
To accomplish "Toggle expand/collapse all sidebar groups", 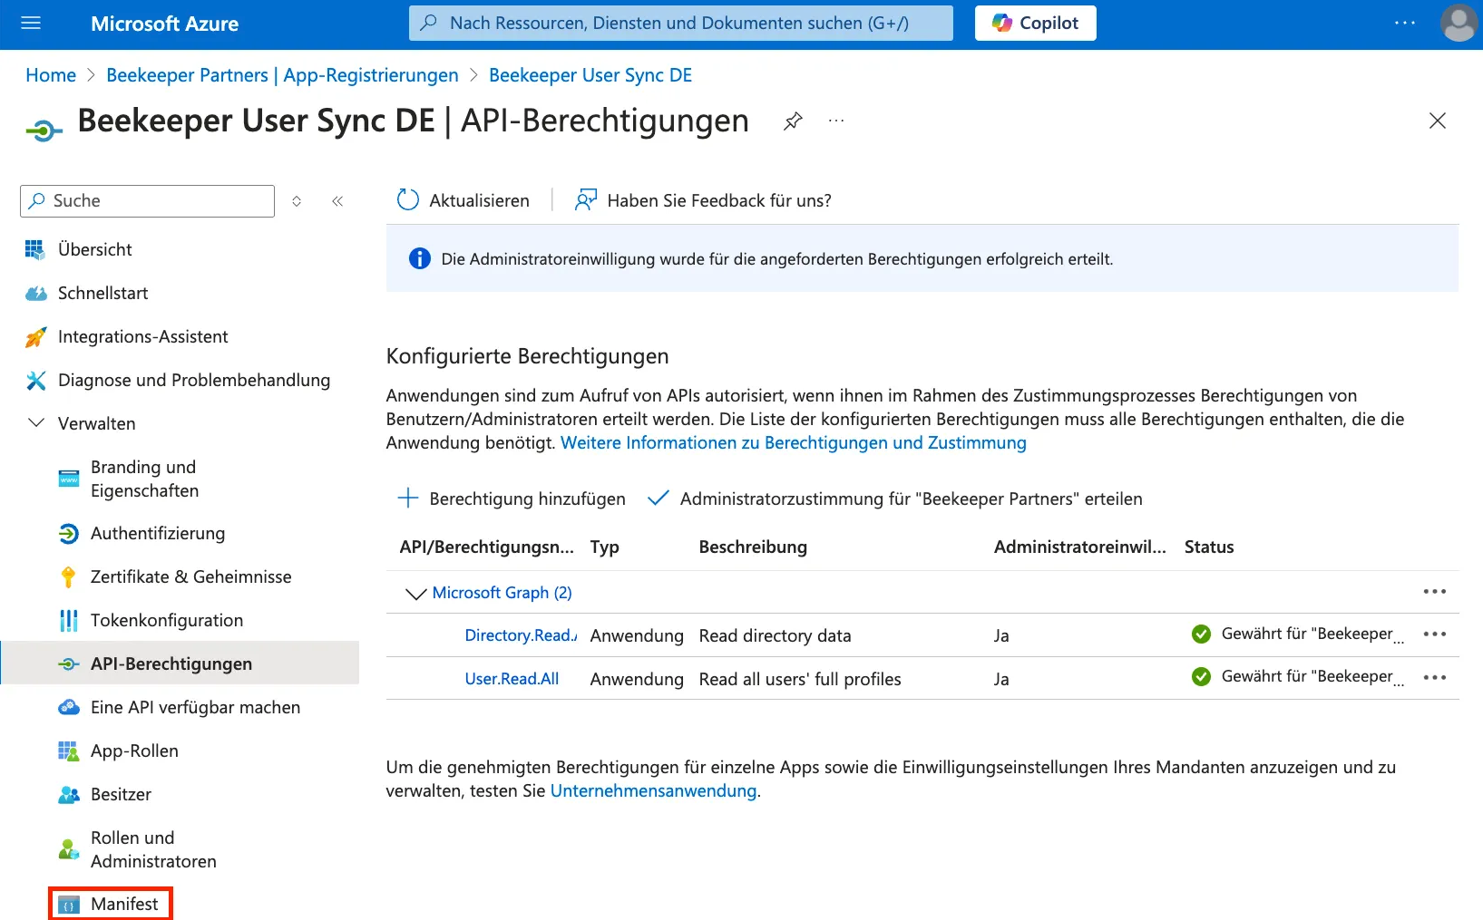I will pyautogui.click(x=297, y=201).
